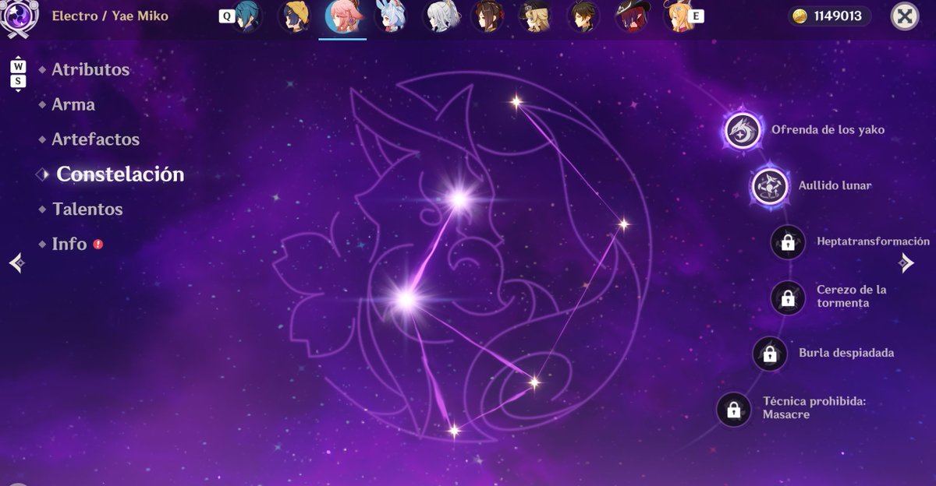Select the locked Heptatransformación node
Image resolution: width=936 pixels, height=486 pixels.
click(x=788, y=242)
